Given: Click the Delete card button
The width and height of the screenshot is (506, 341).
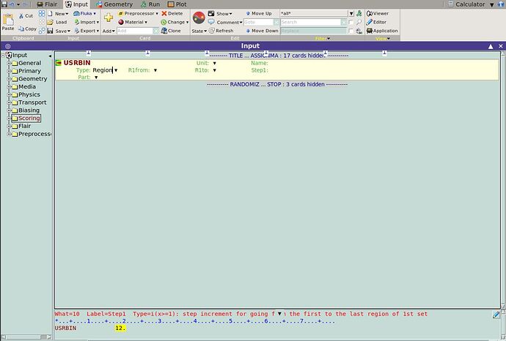Looking at the screenshot, I should [x=172, y=13].
